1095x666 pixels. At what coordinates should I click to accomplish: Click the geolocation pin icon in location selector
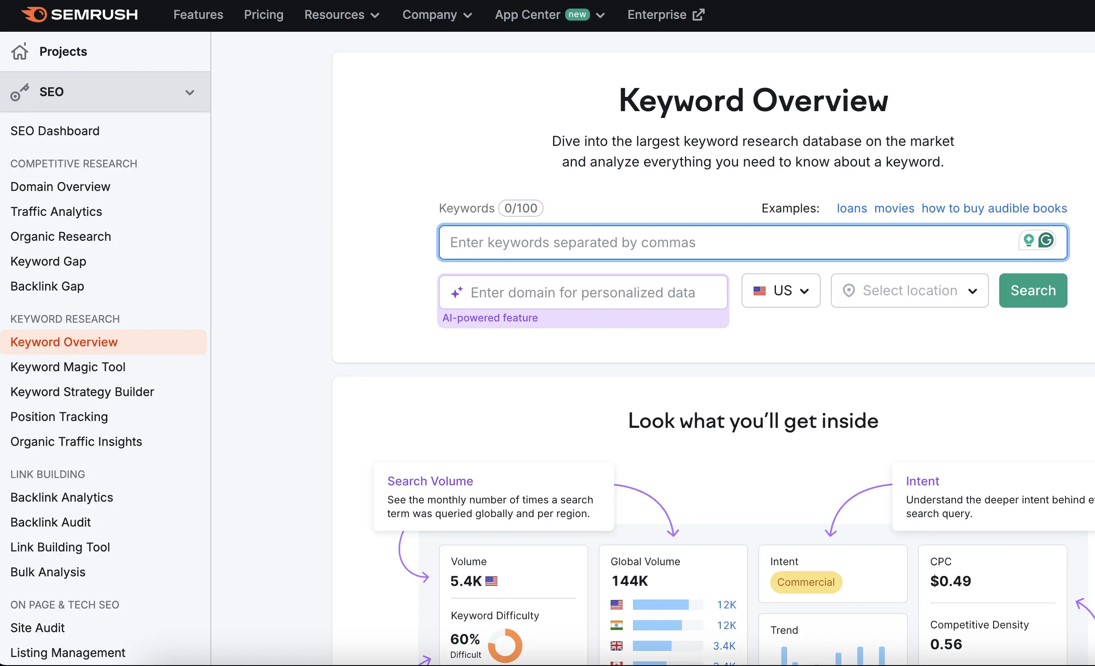tap(848, 290)
